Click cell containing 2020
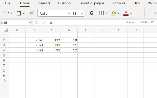 point(35,40)
